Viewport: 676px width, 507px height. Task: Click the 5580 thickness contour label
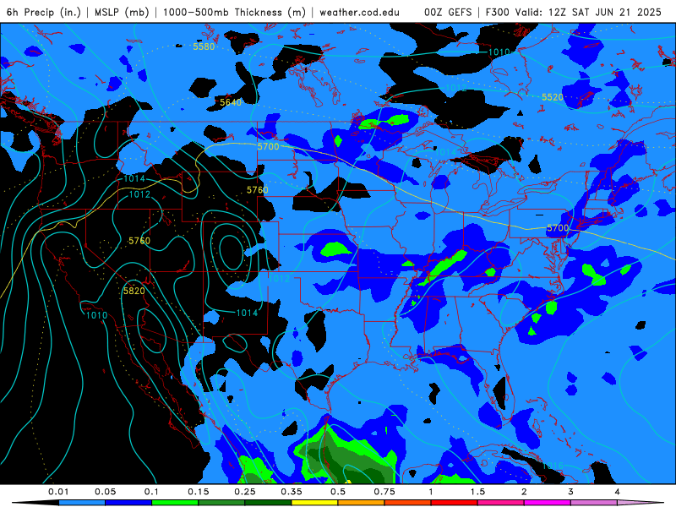pyautogui.click(x=204, y=46)
